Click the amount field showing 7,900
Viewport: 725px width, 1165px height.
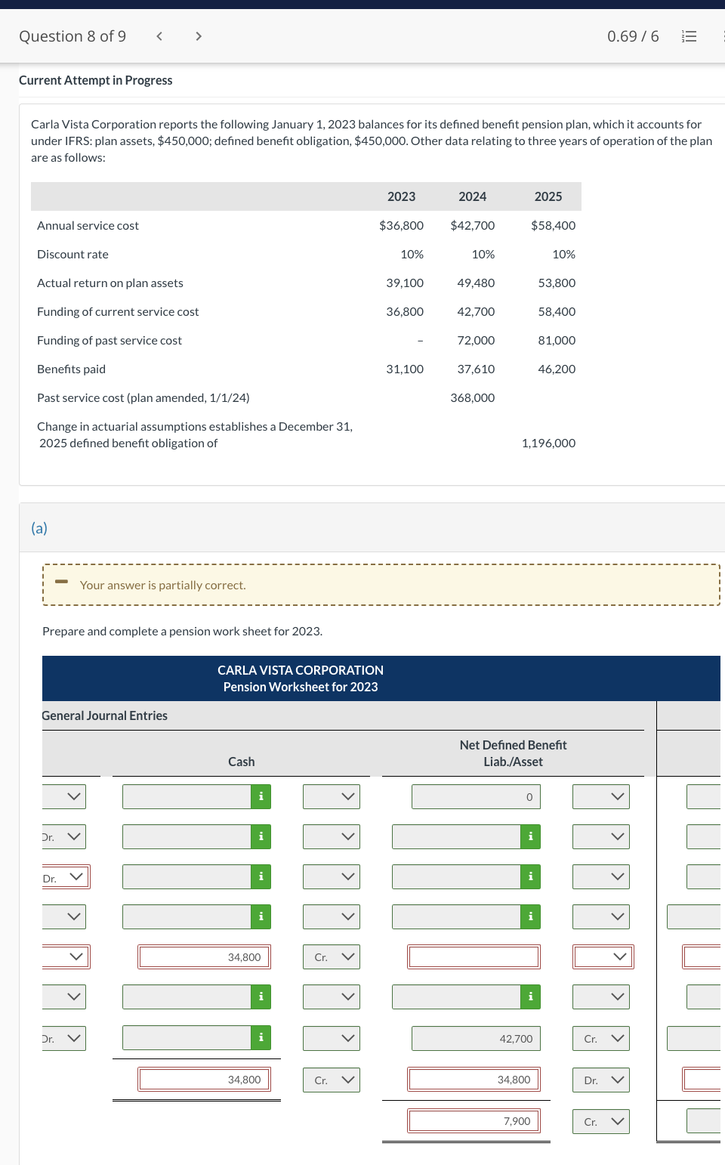[474, 1120]
